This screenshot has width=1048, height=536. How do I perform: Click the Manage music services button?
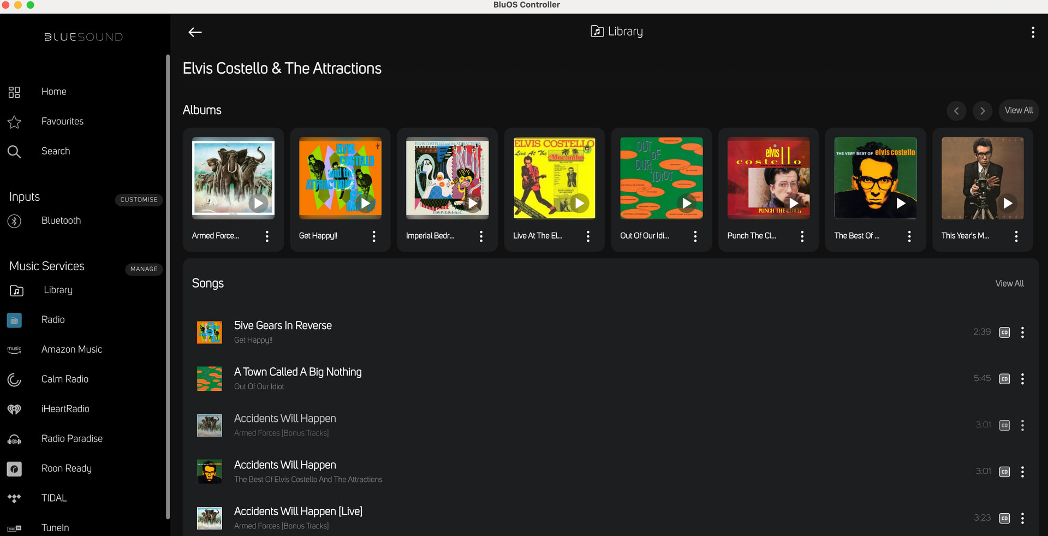point(144,269)
